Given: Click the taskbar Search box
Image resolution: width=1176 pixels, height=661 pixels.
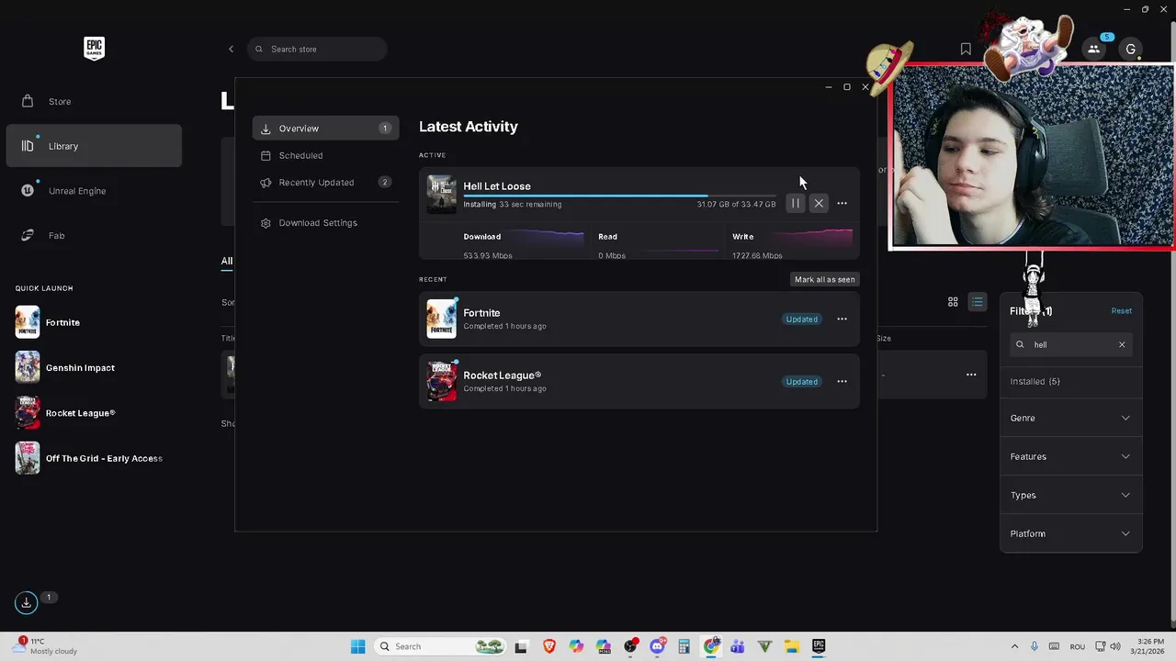Looking at the screenshot, I should (x=441, y=646).
